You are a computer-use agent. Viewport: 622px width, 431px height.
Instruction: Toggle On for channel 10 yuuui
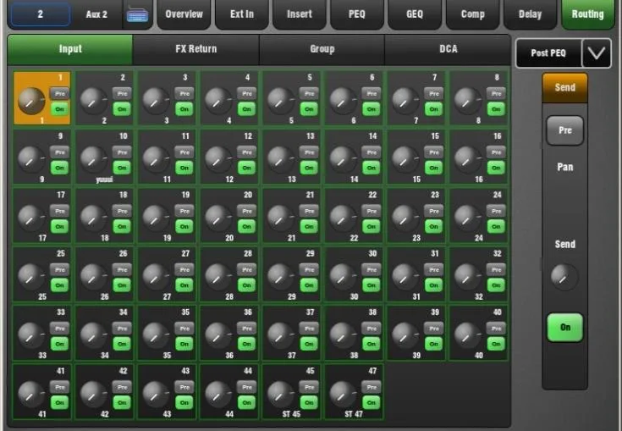(x=122, y=168)
